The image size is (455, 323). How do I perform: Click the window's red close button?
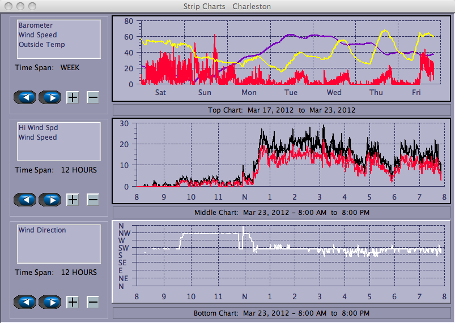(x=8, y=6)
